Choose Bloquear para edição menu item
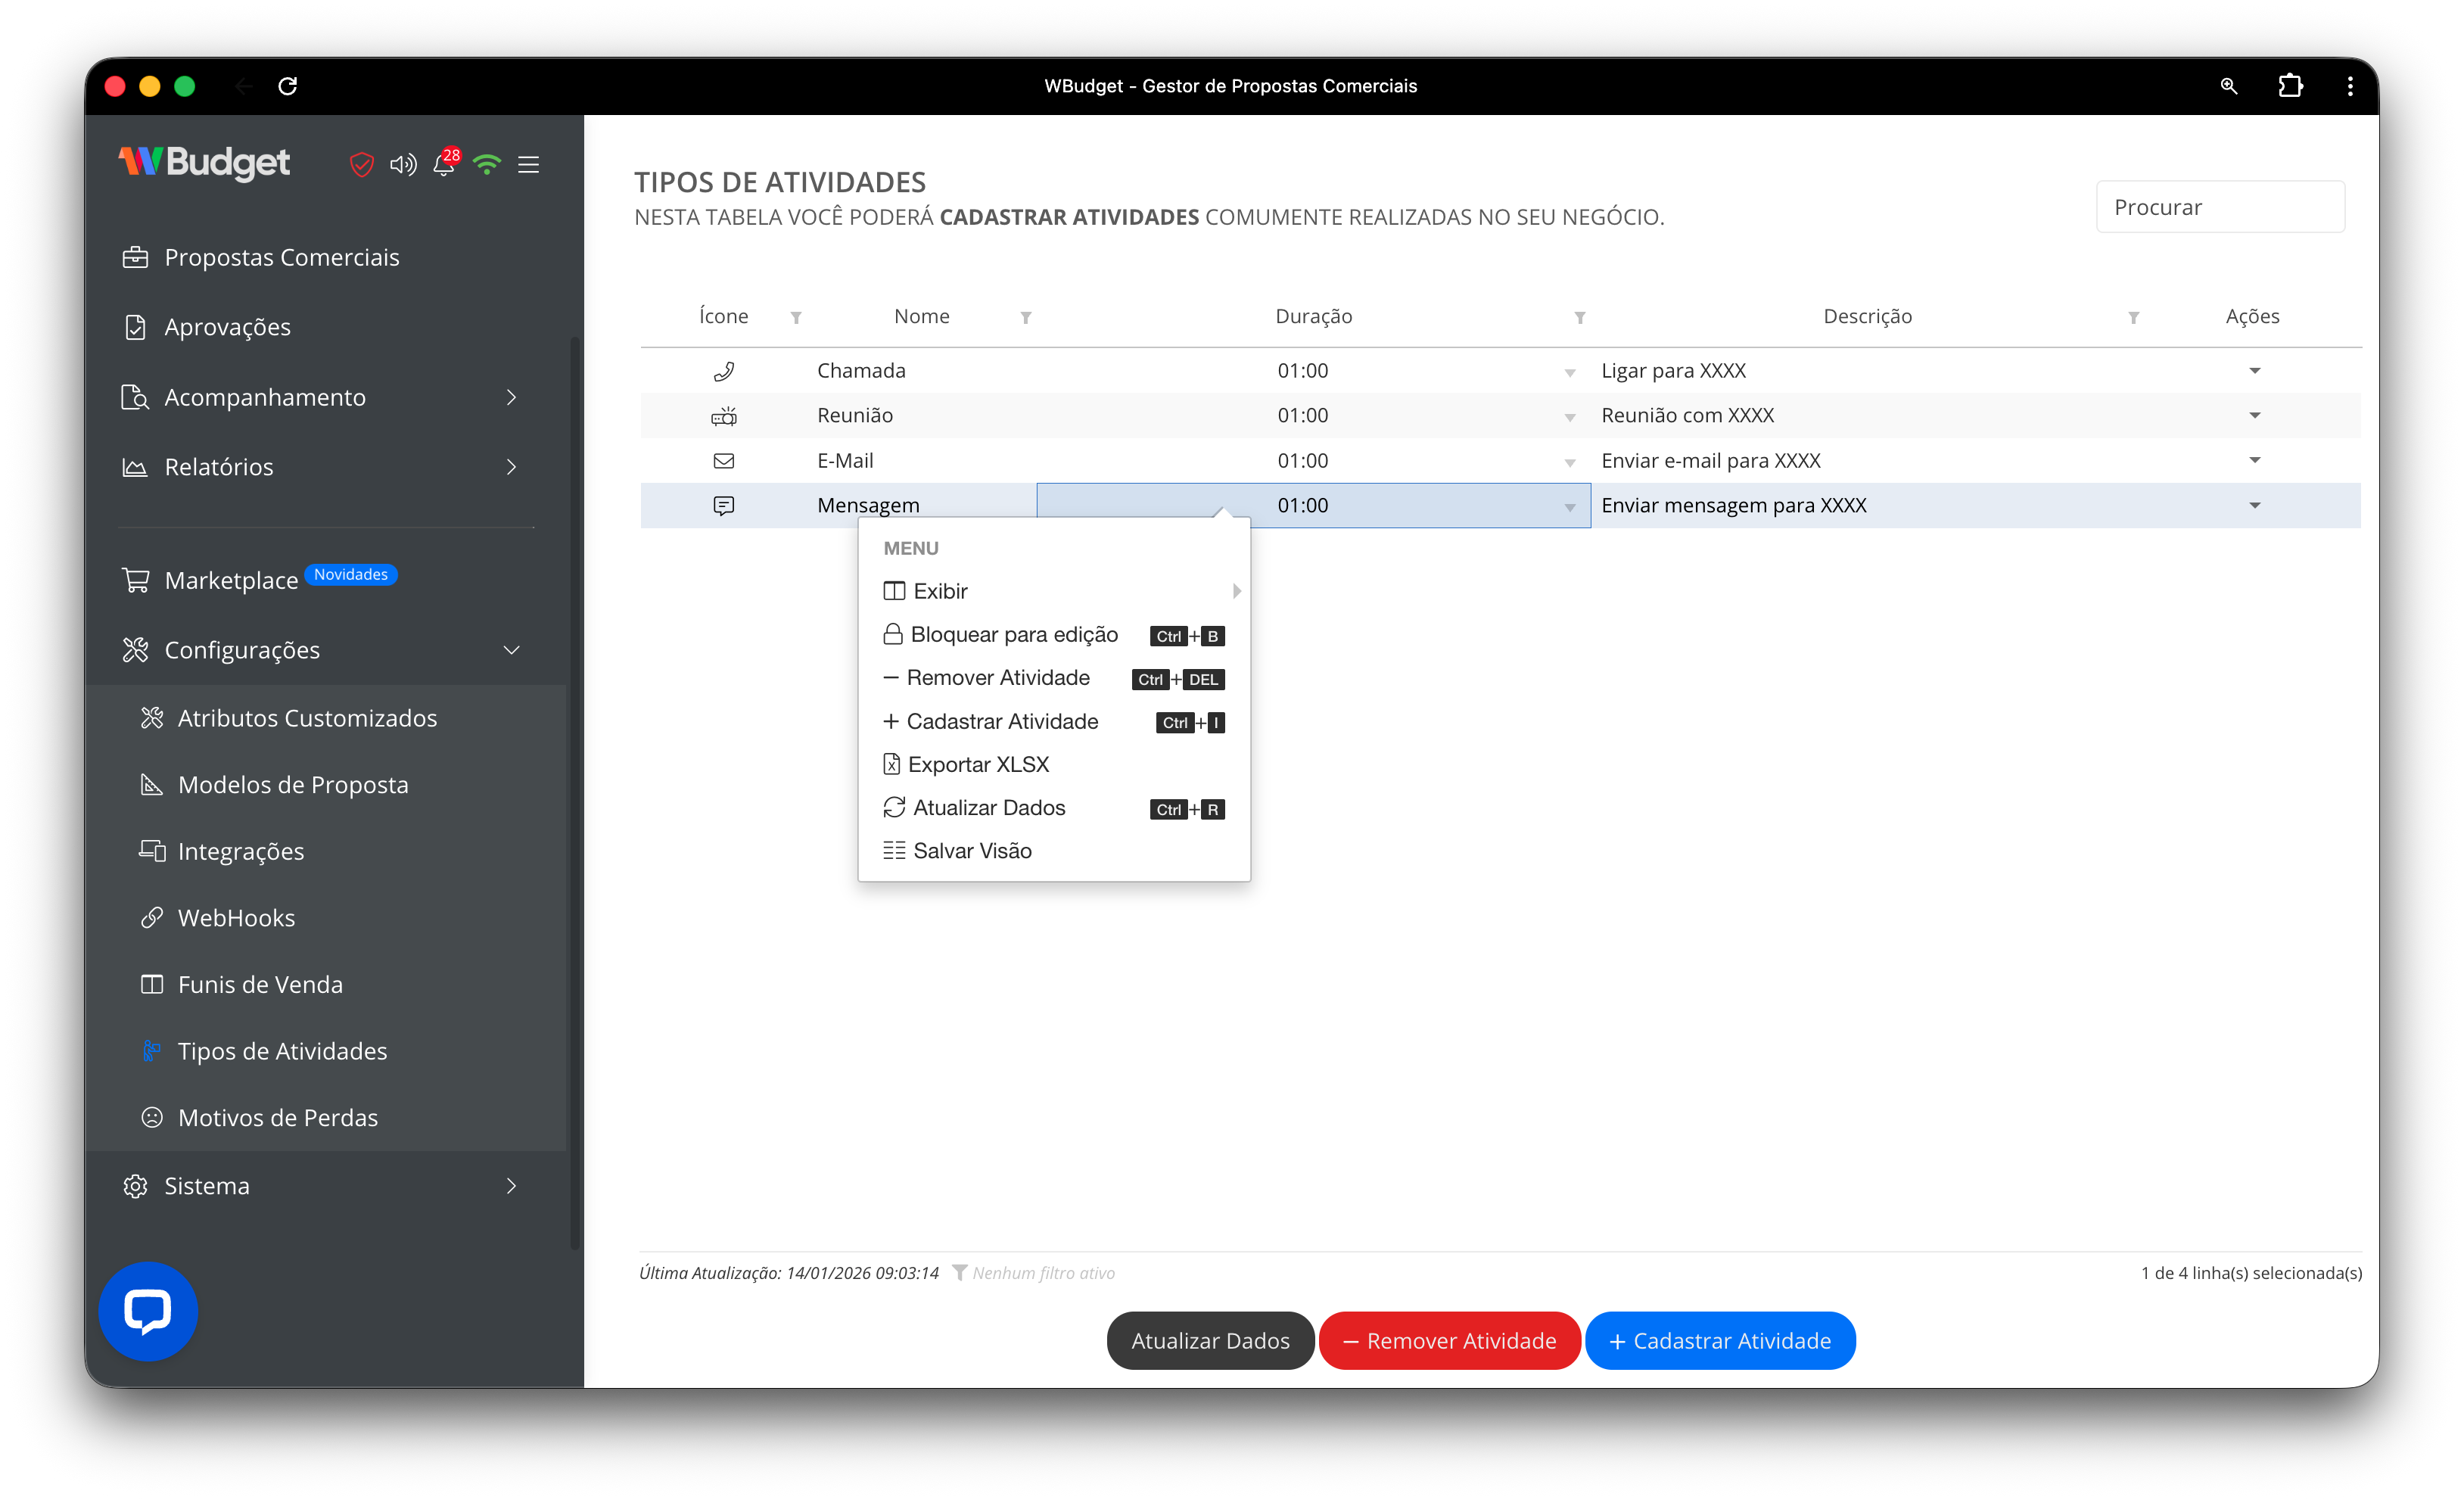 coord(1013,634)
